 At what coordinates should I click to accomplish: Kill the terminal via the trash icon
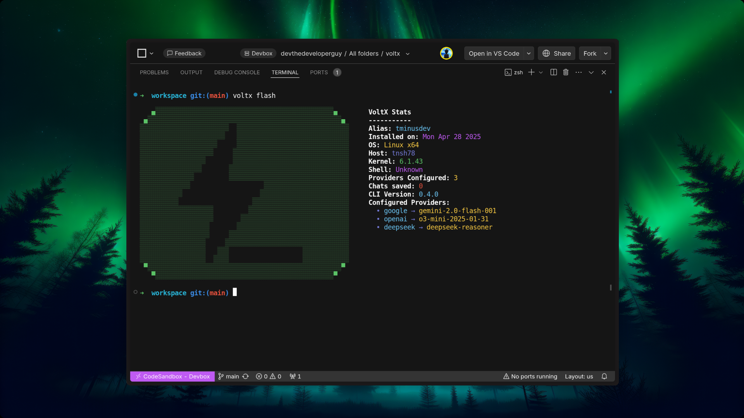566,72
